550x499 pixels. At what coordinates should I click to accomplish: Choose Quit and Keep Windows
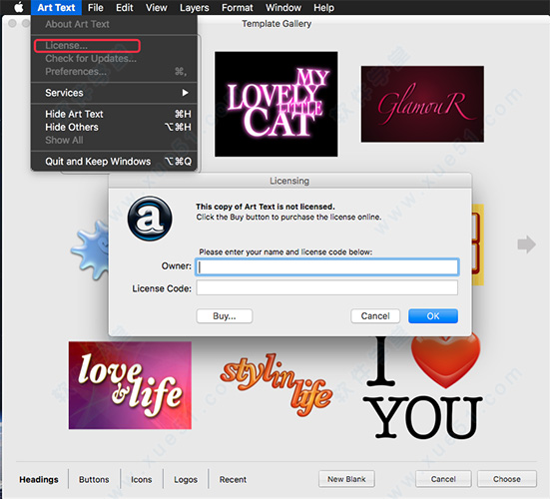click(x=114, y=162)
